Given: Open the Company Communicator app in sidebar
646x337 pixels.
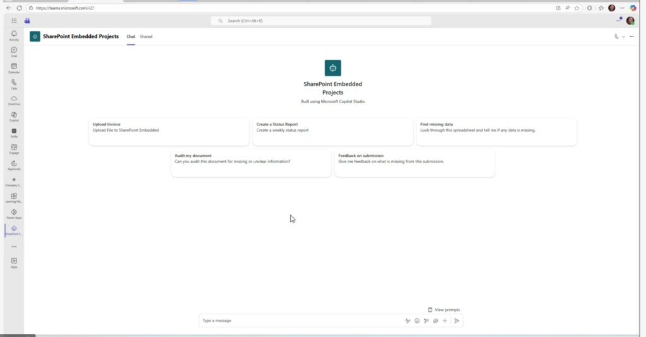Looking at the screenshot, I should coord(14,182).
